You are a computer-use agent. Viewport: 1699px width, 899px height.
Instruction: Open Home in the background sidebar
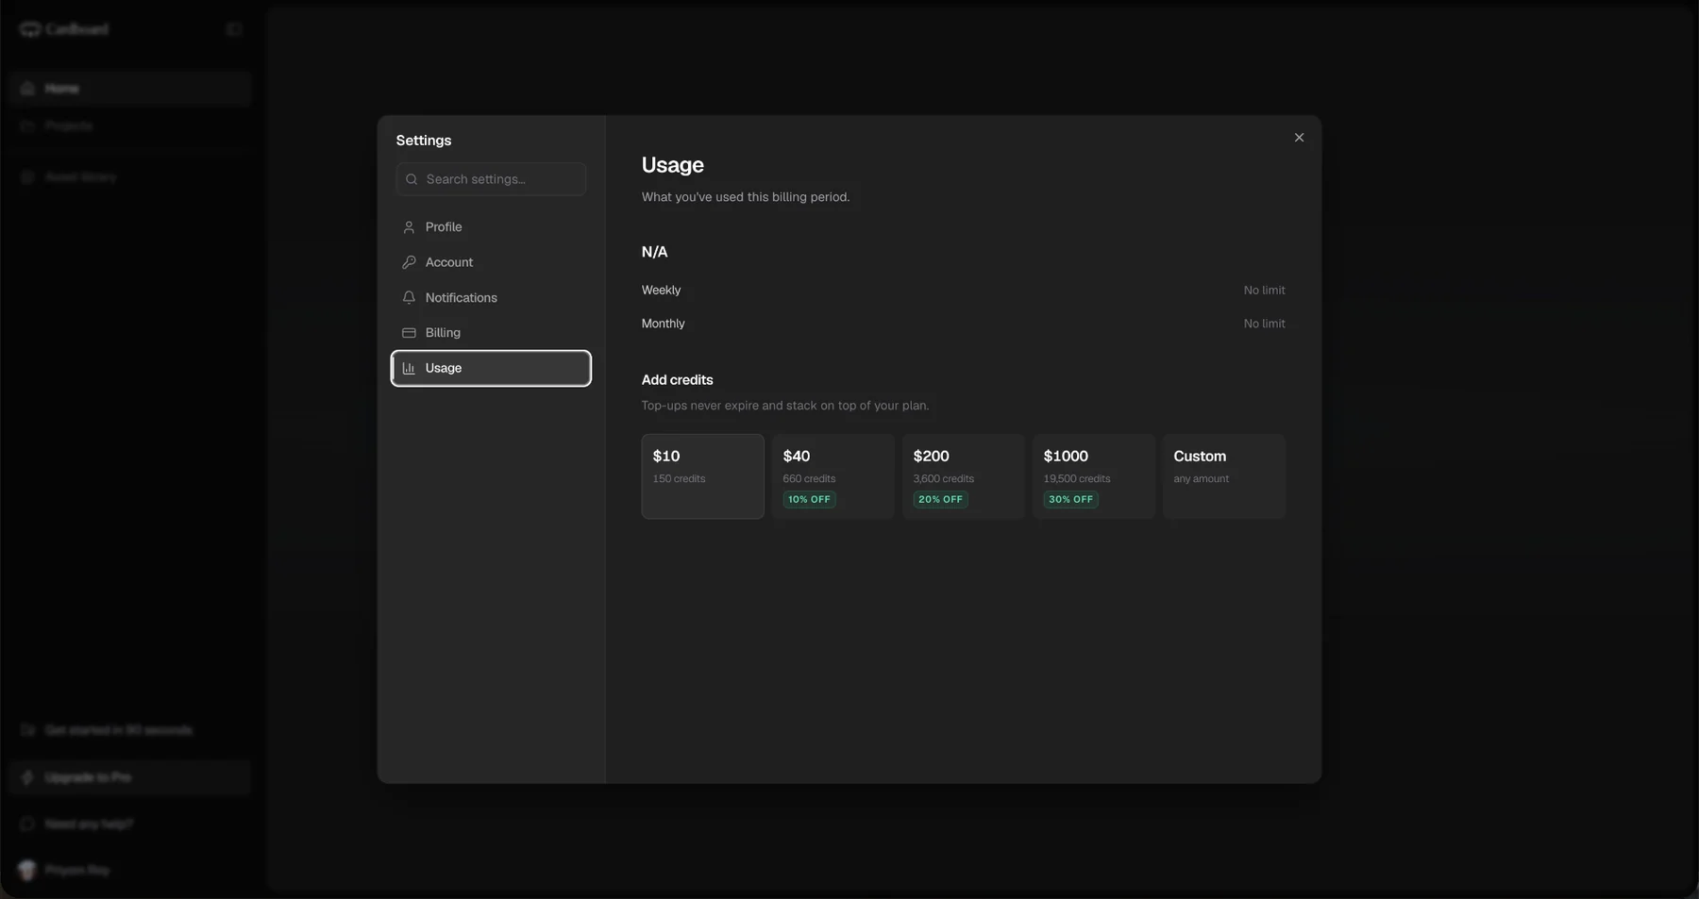pos(131,89)
